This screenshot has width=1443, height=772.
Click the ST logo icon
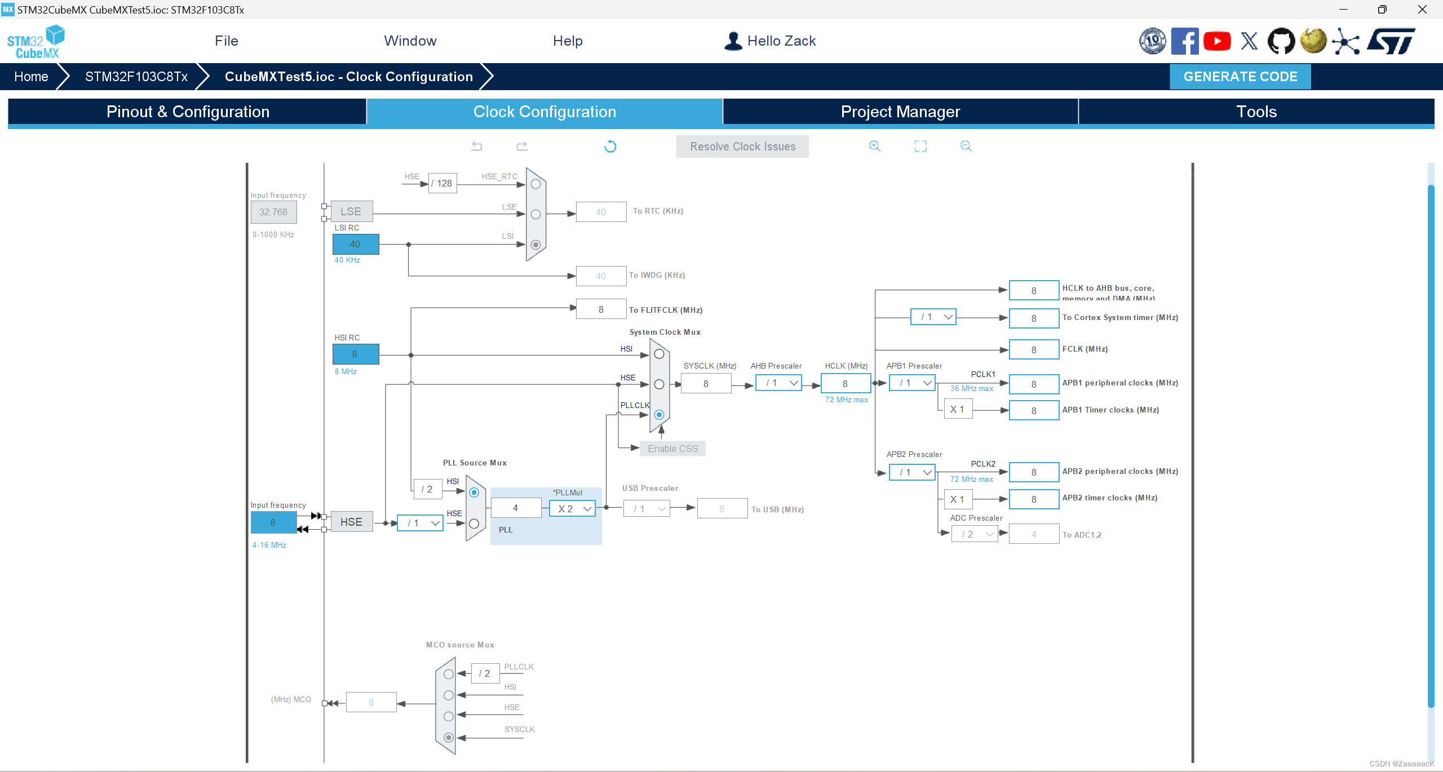(1392, 41)
